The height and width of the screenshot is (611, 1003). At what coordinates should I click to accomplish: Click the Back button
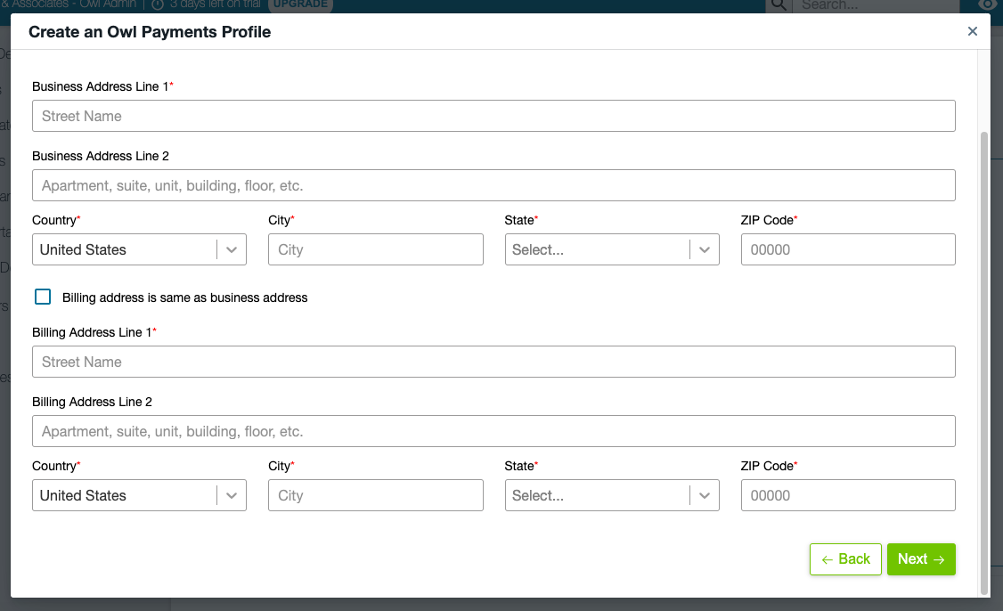(845, 559)
